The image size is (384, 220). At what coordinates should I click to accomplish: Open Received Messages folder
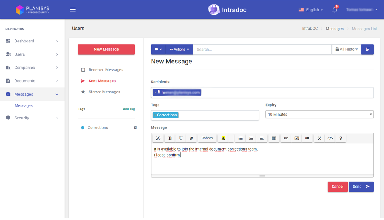(x=106, y=70)
